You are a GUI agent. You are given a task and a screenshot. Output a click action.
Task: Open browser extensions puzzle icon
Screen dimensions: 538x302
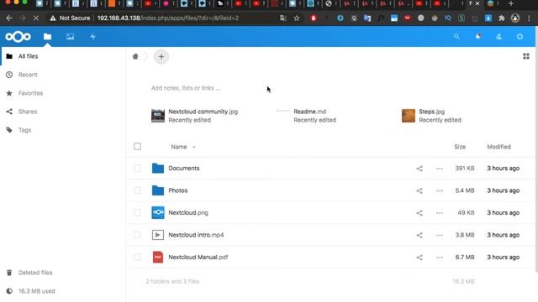tap(502, 18)
